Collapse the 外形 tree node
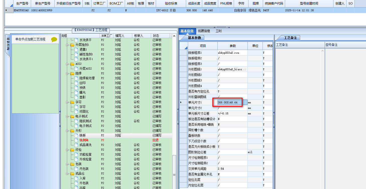The image size is (366, 189). point(67,131)
